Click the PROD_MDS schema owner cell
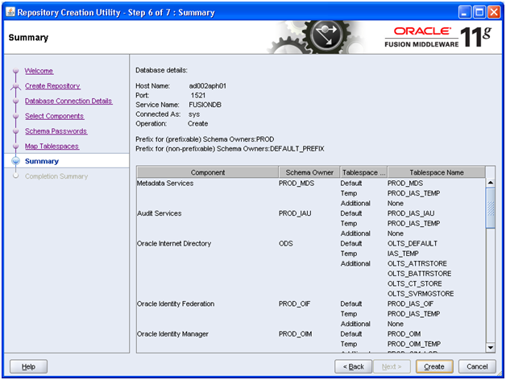506x380 pixels. click(297, 184)
